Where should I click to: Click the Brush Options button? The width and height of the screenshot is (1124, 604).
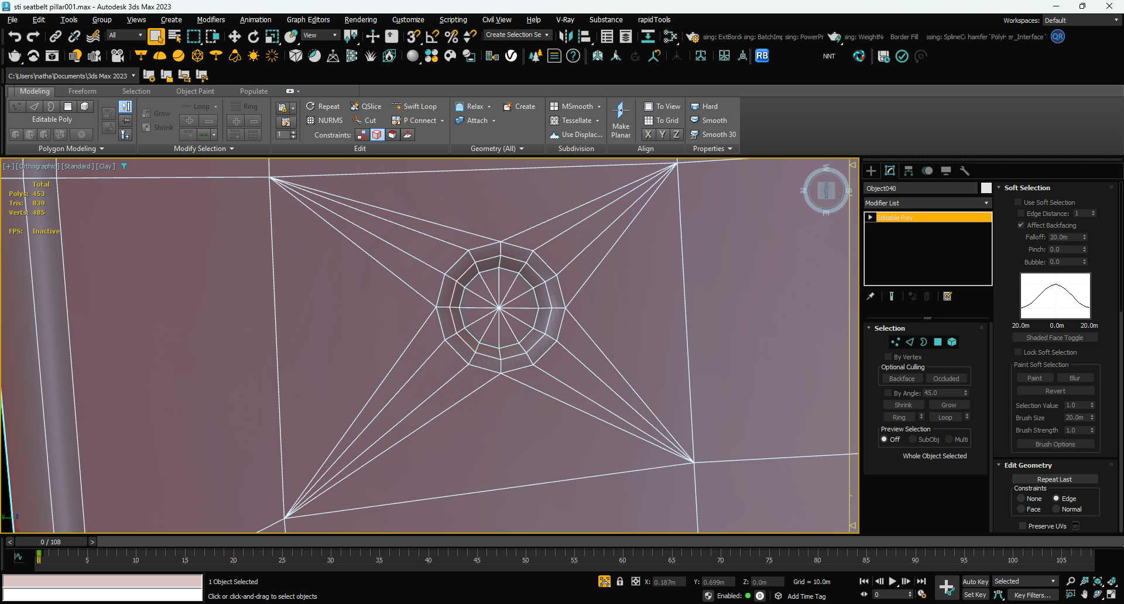point(1055,444)
